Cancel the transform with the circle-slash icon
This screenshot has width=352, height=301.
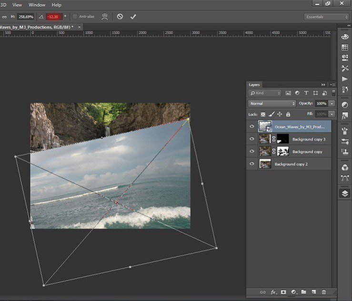pyautogui.click(x=120, y=17)
